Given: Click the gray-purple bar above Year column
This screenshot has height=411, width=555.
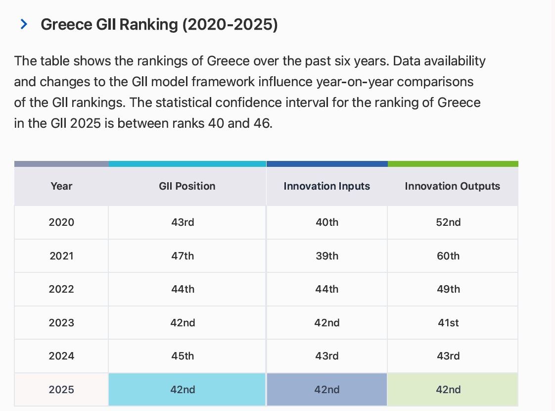Looking at the screenshot, I should (x=61, y=164).
